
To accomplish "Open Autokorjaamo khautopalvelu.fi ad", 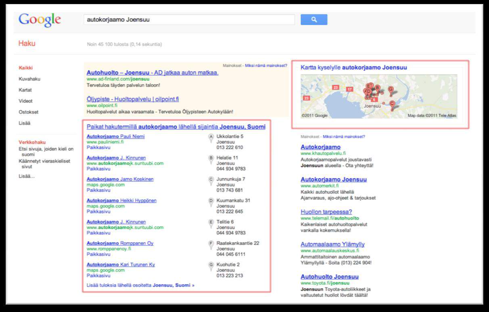I will [320, 147].
